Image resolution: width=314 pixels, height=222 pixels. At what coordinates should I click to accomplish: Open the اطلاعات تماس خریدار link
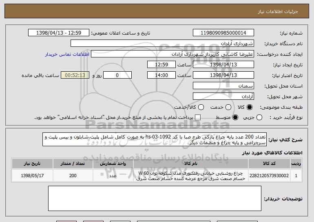(67, 54)
